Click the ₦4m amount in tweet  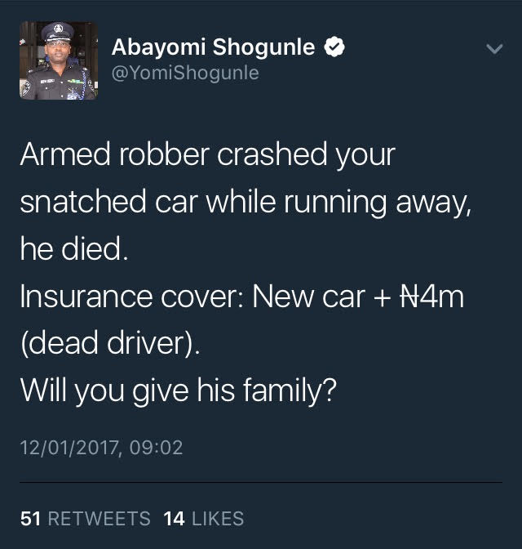click(431, 297)
